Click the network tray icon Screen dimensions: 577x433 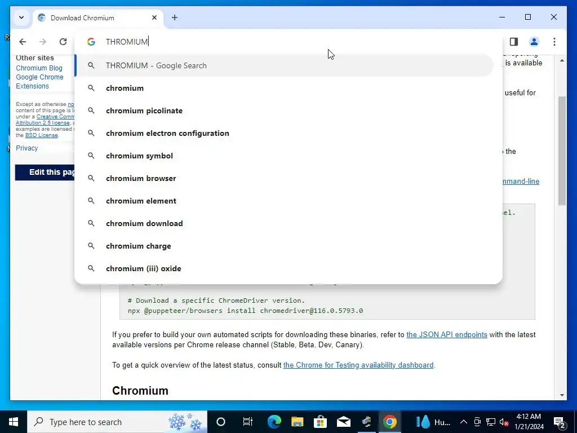click(491, 422)
